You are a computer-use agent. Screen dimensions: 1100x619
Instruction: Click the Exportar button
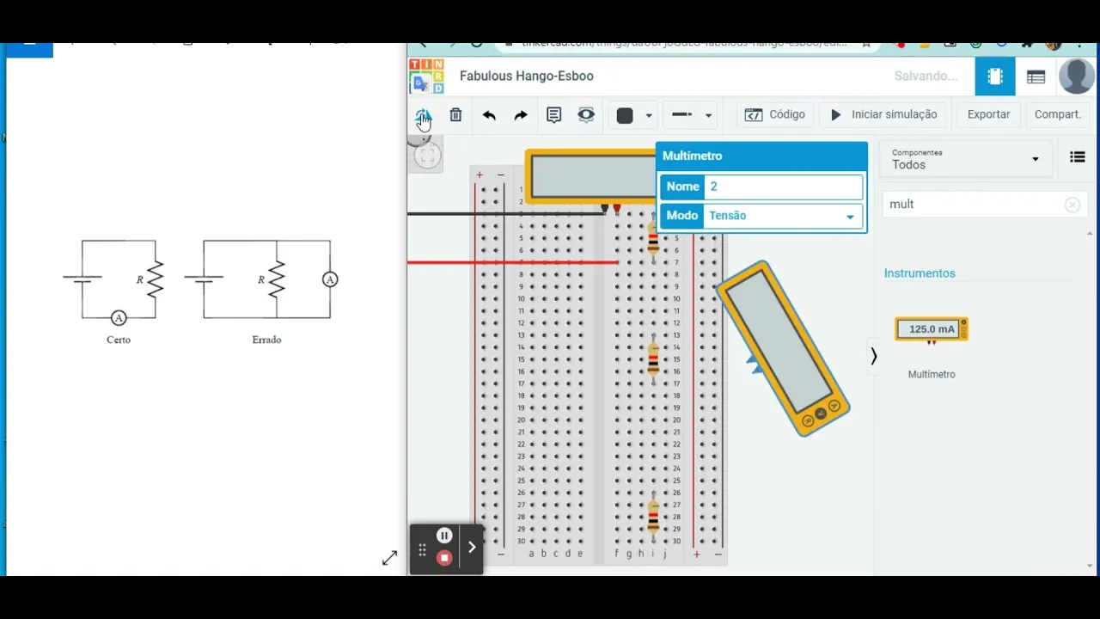[988, 114]
